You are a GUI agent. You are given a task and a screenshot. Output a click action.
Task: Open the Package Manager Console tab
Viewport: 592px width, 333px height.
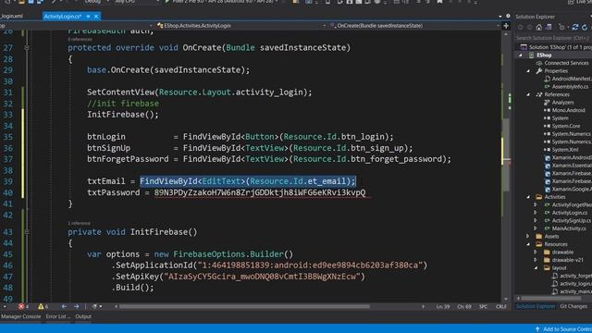pos(20,316)
